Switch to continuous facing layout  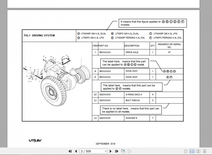click(x=205, y=151)
